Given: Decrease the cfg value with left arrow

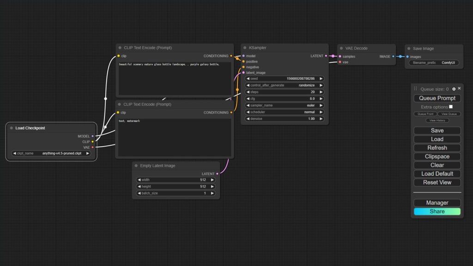Looking at the screenshot, I should [x=248, y=99].
